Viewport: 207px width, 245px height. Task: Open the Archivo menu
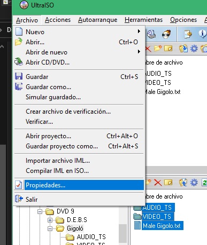point(27,20)
